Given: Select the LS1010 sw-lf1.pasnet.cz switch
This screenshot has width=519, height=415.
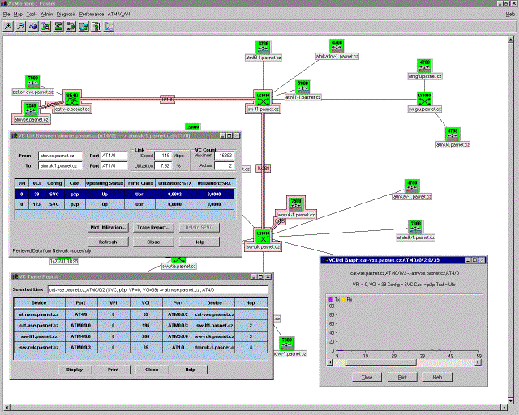Looking at the screenshot, I should tap(263, 99).
